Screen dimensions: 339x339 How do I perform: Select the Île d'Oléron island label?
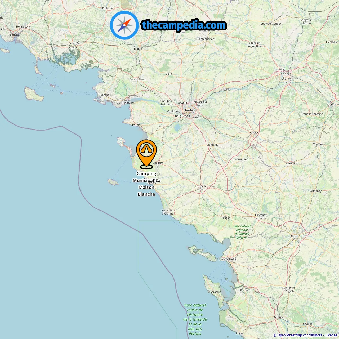(x=214, y=292)
